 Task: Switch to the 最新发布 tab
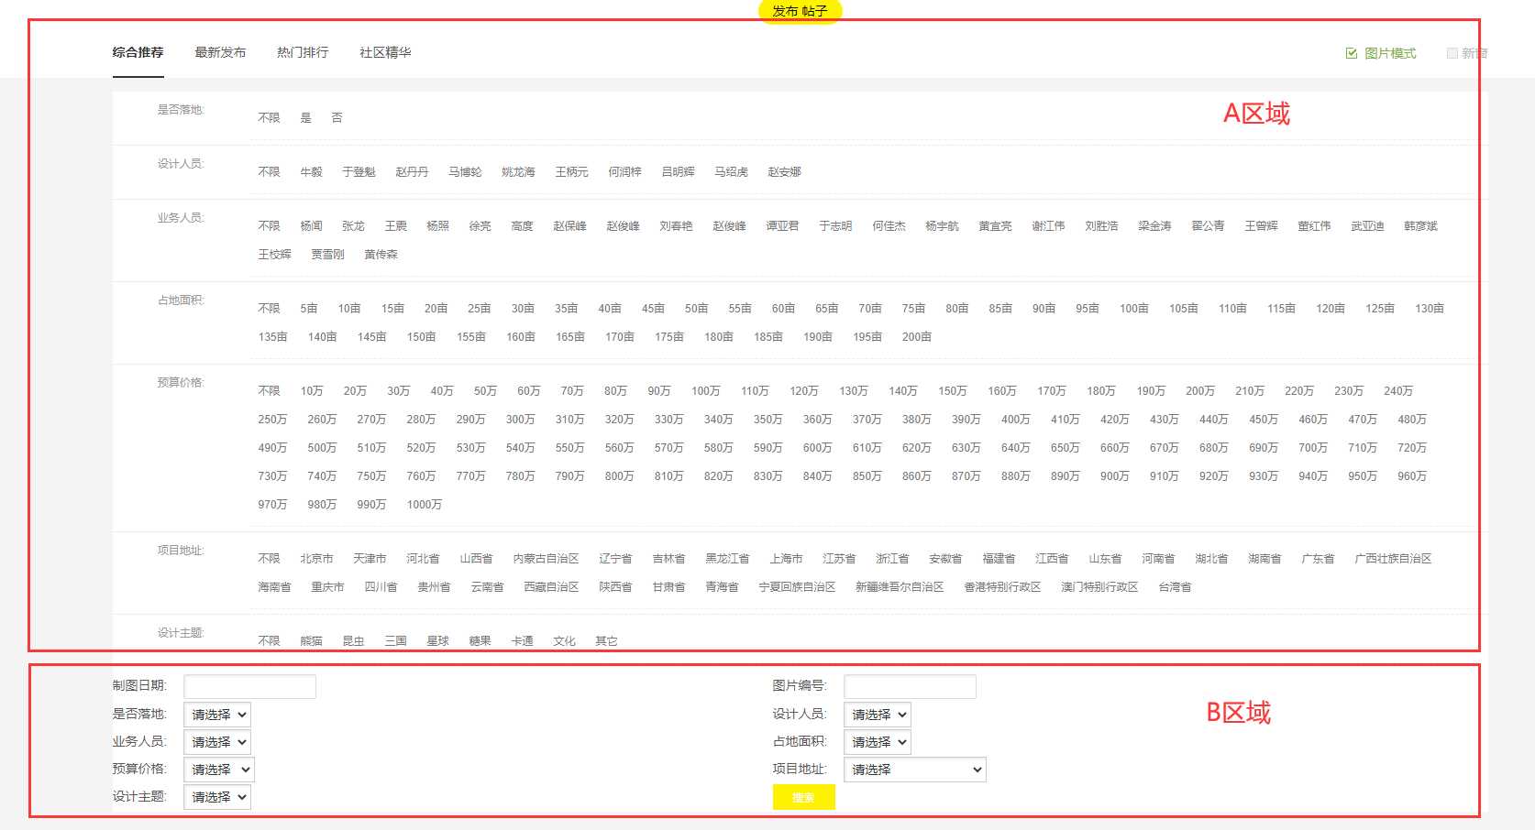tap(220, 52)
